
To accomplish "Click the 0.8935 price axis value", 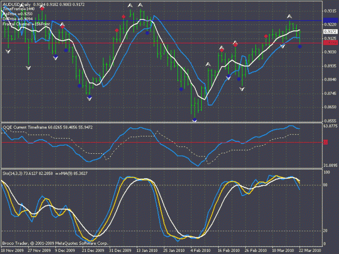I will 330,66.
